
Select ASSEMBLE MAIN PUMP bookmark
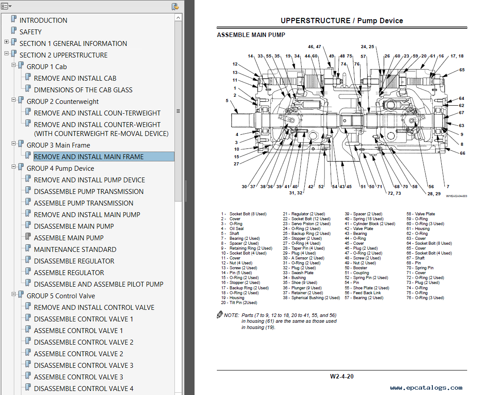point(69,238)
